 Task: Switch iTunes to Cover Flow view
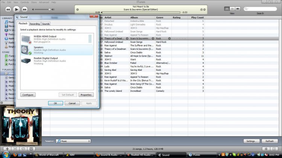tap(238, 9)
